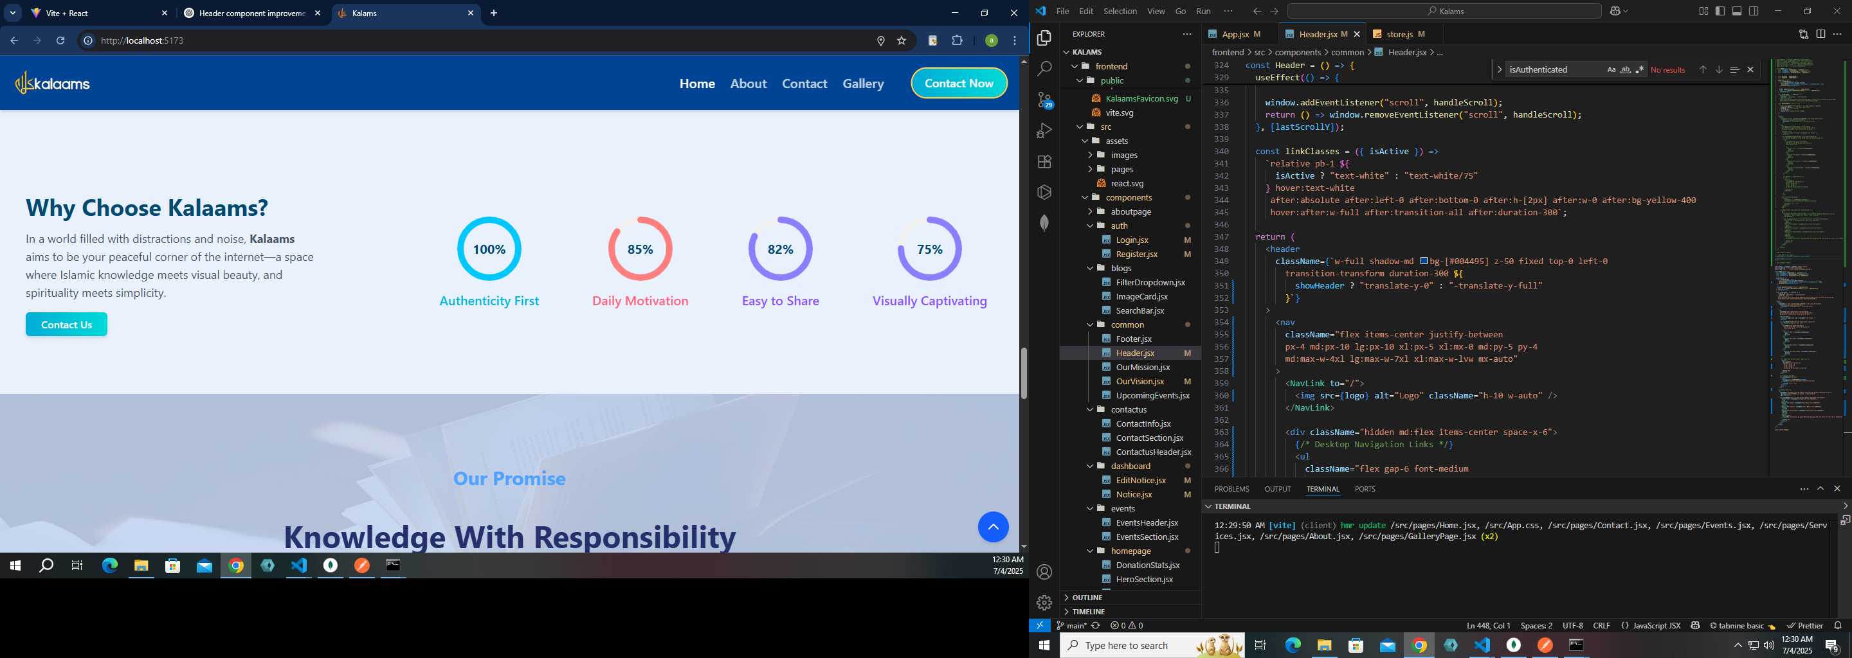
Task: Click the scroll-to-top arrow button on the webpage
Action: pos(993,526)
